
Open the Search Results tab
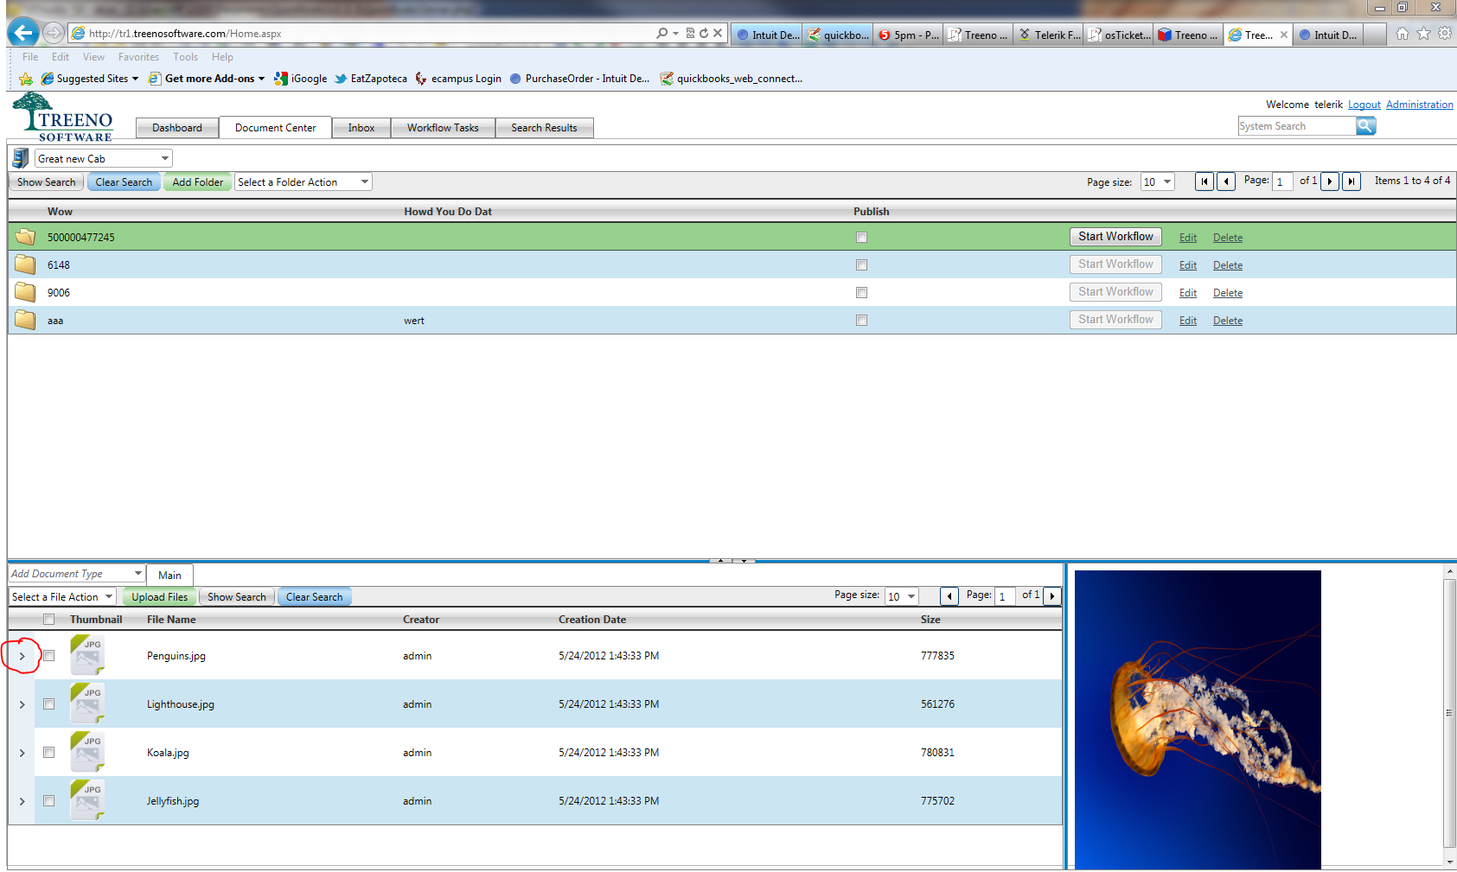click(544, 128)
